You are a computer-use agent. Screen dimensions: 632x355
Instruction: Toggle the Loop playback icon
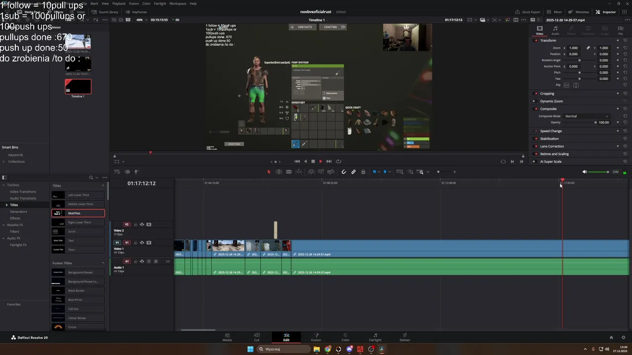pyautogui.click(x=338, y=161)
